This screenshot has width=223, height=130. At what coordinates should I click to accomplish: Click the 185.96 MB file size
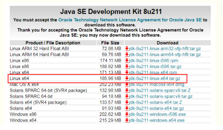pos(110,79)
